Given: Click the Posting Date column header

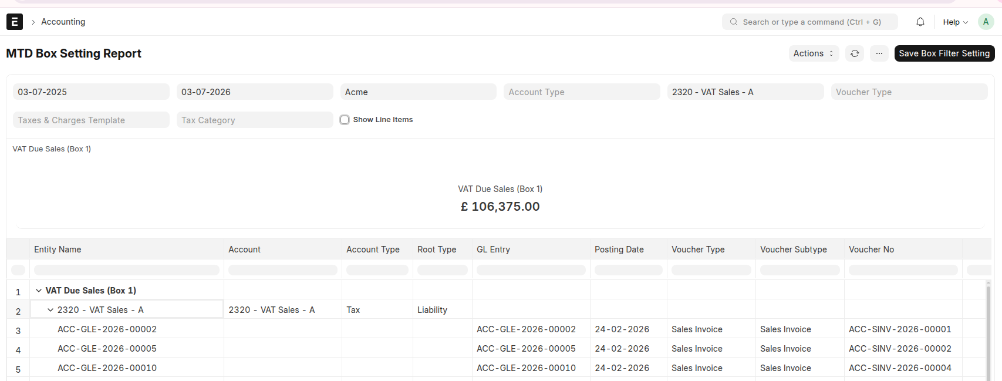Looking at the screenshot, I should pyautogui.click(x=629, y=249).
